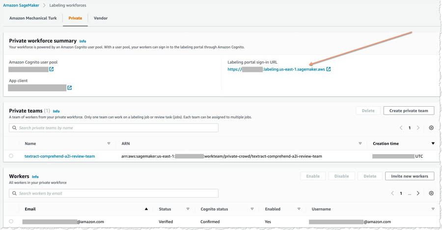
Task: Open Workers table settings gear
Action: pos(431,193)
